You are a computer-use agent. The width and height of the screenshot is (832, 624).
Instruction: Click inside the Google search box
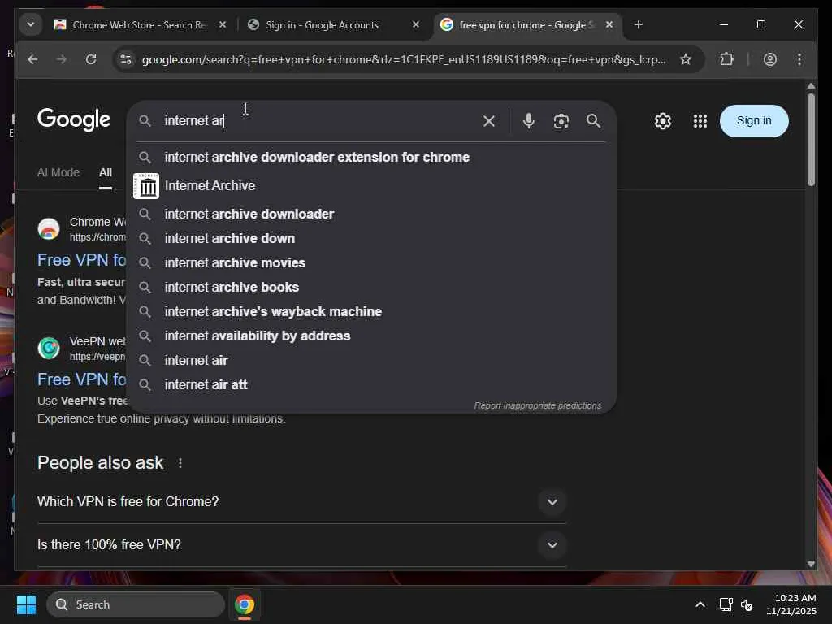coord(318,121)
